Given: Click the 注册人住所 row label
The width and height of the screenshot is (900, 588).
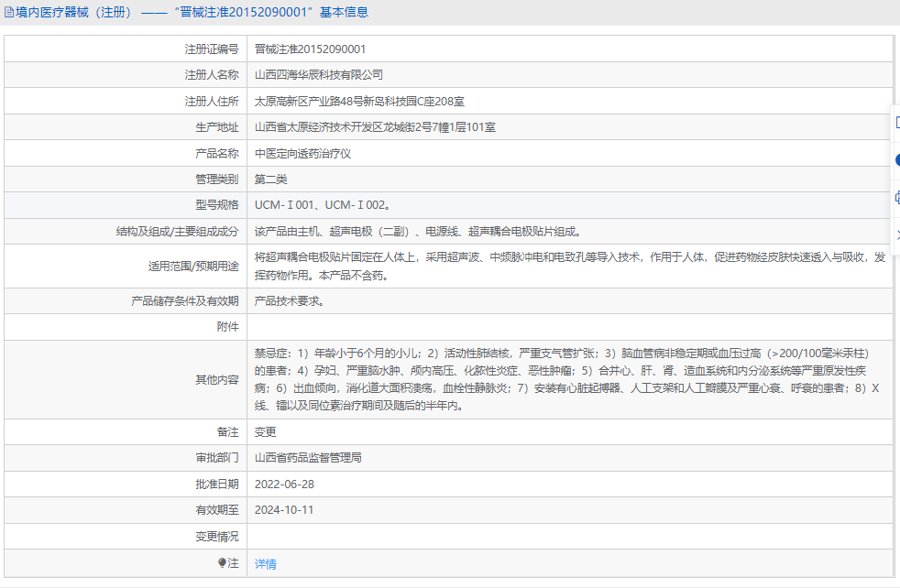Looking at the screenshot, I should click(x=211, y=102).
